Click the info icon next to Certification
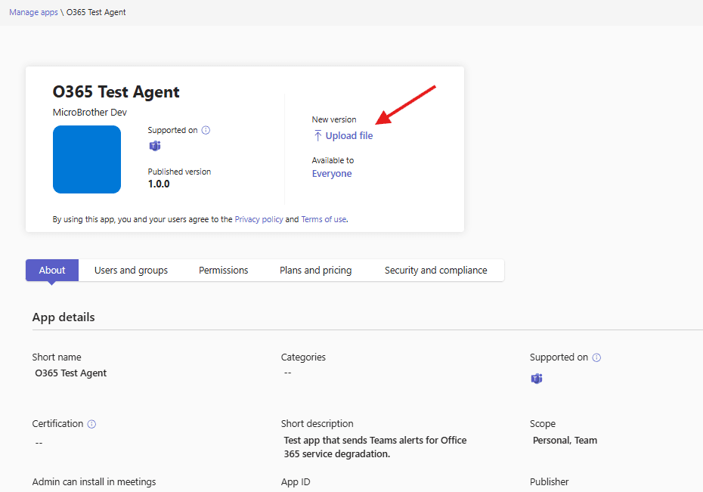The image size is (703, 492). [91, 424]
